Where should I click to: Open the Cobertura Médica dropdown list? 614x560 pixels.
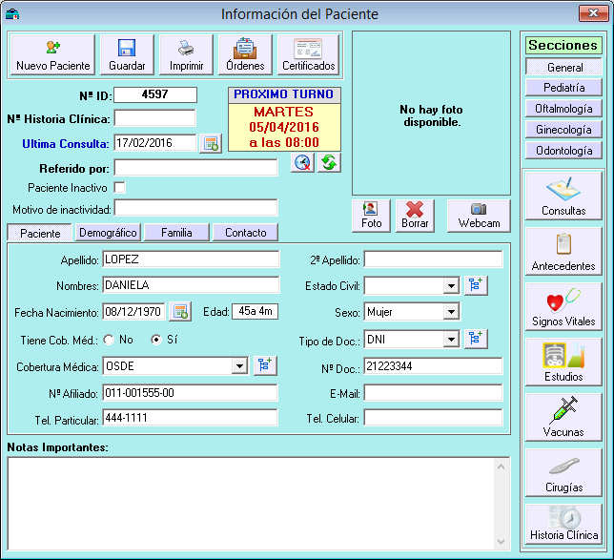pos(238,365)
